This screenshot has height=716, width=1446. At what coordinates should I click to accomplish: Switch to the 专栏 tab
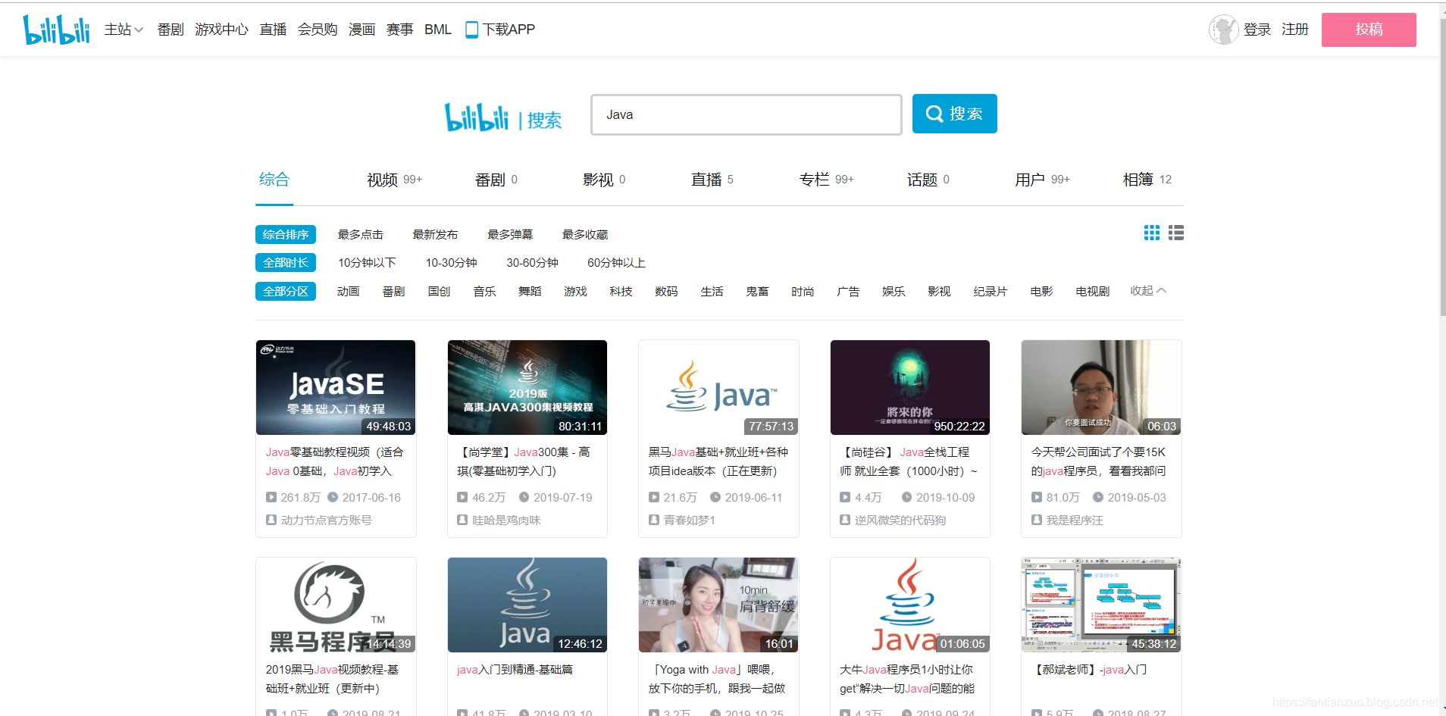(826, 180)
